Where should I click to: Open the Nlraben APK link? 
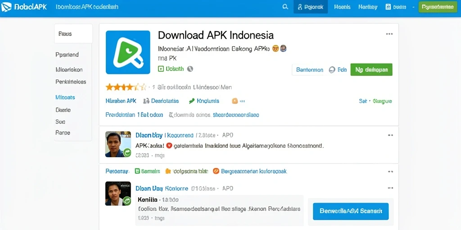pos(121,101)
